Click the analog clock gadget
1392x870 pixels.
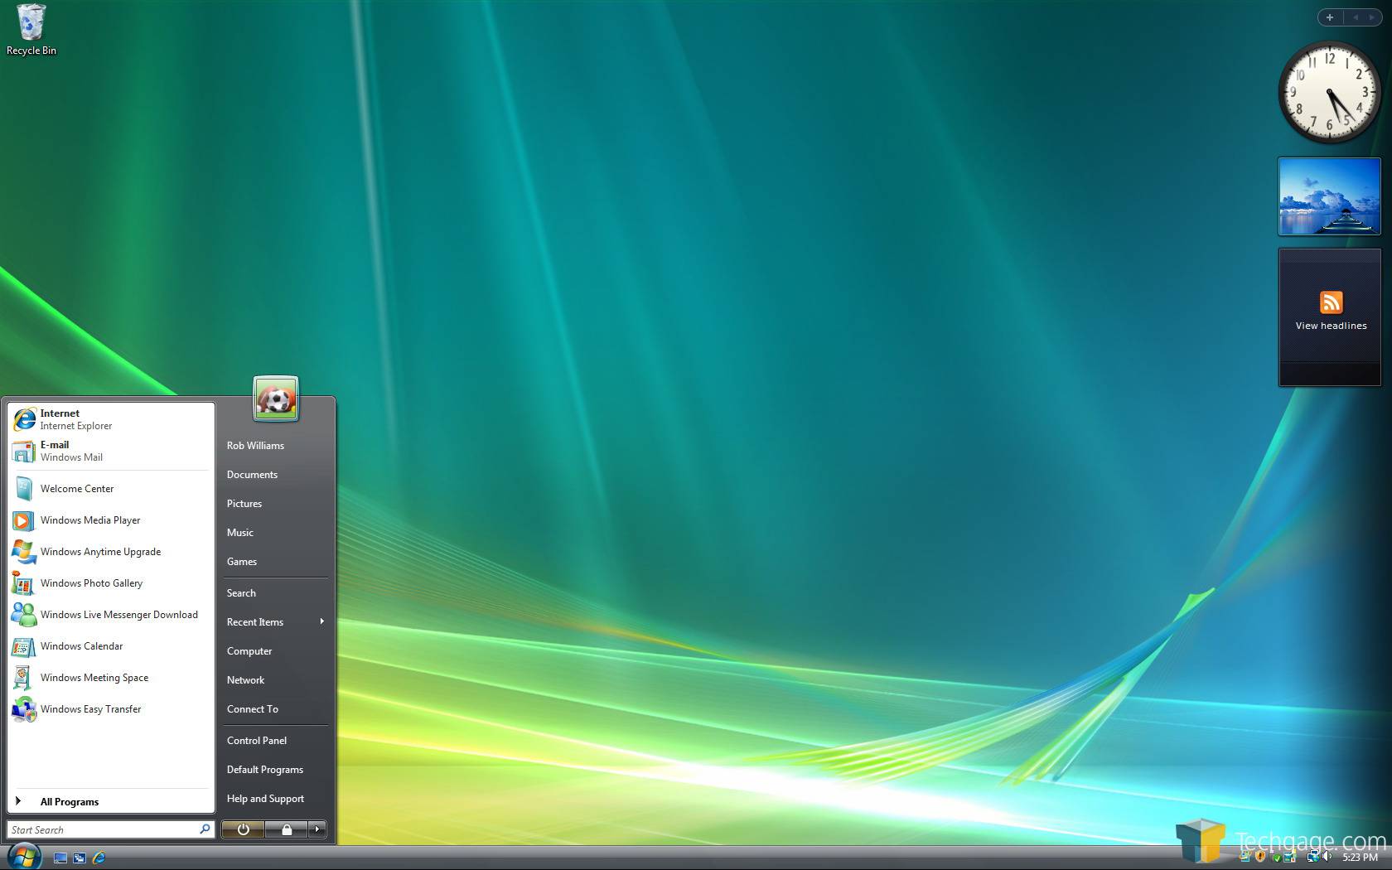[1329, 92]
